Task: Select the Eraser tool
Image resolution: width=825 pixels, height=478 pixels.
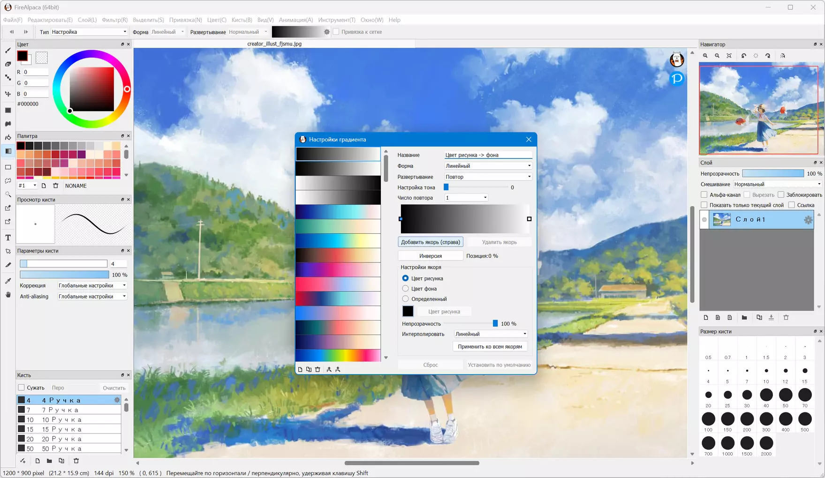Action: click(8, 64)
